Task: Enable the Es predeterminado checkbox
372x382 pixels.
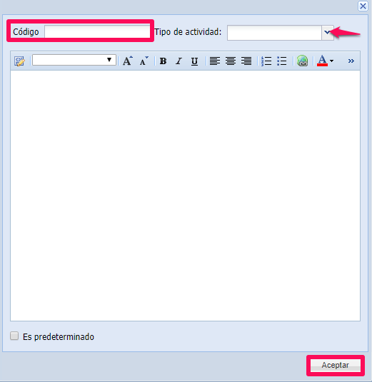Action: pos(14,336)
